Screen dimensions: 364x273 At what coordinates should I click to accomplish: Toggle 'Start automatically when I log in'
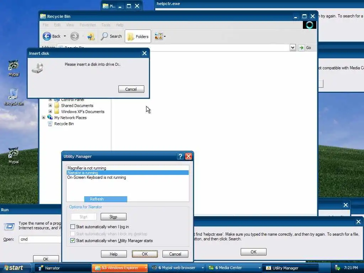[73, 226]
